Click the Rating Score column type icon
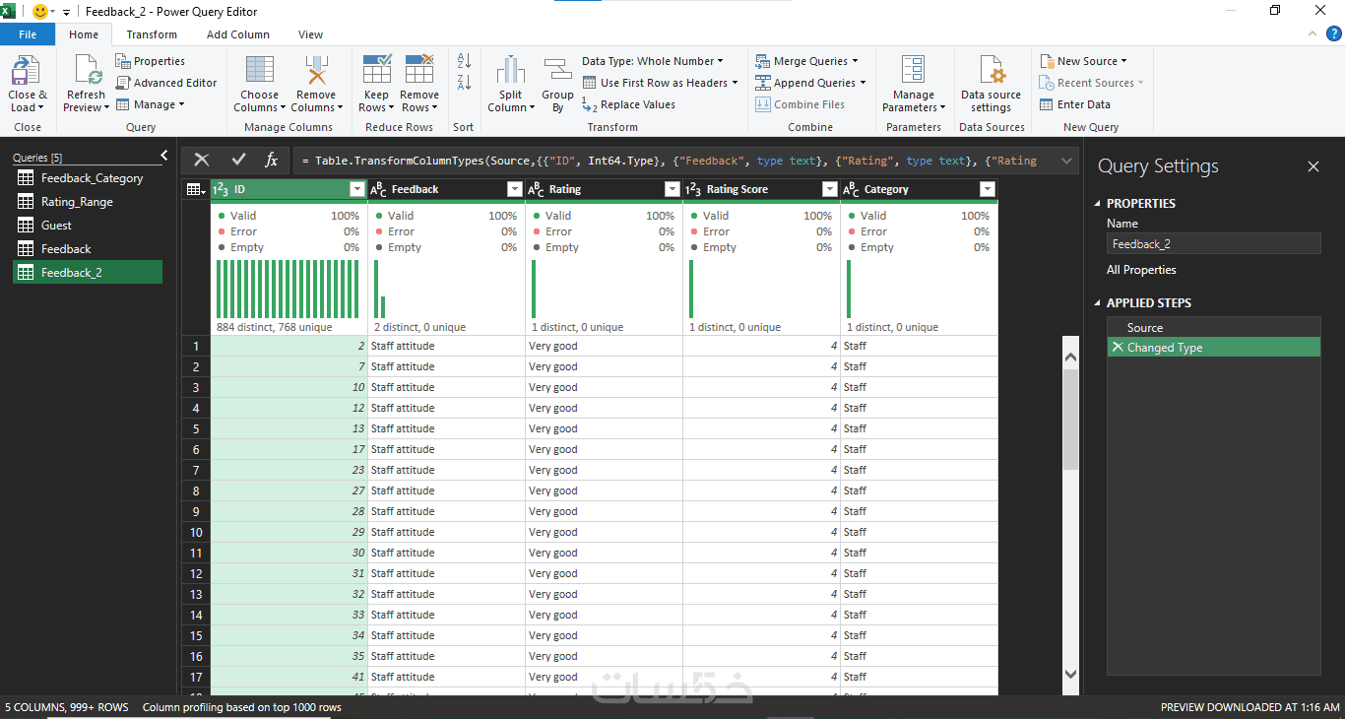Viewport: 1345px width, 719px height. pyautogui.click(x=693, y=189)
